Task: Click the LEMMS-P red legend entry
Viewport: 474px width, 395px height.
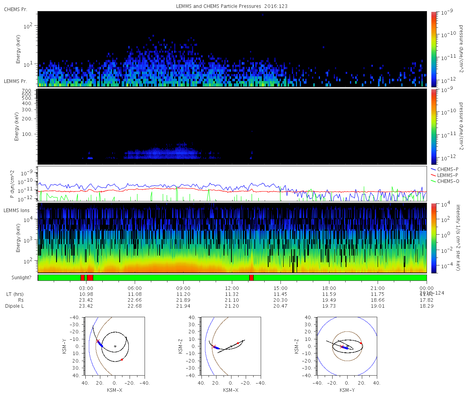Action: (448, 175)
